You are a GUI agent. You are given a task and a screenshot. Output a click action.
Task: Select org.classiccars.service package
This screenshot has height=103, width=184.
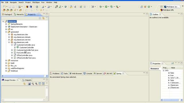(x=22, y=40)
